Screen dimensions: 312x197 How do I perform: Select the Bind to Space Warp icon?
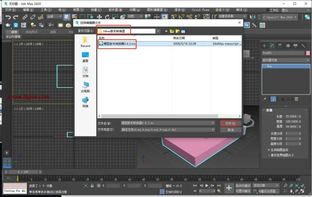pos(41,17)
